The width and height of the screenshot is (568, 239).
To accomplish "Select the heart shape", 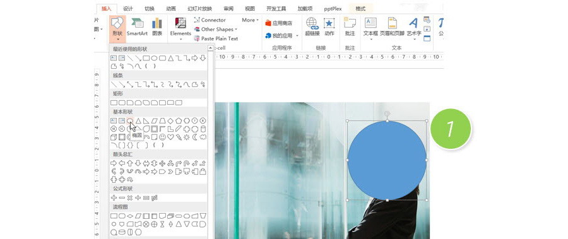I will pos(170,137).
